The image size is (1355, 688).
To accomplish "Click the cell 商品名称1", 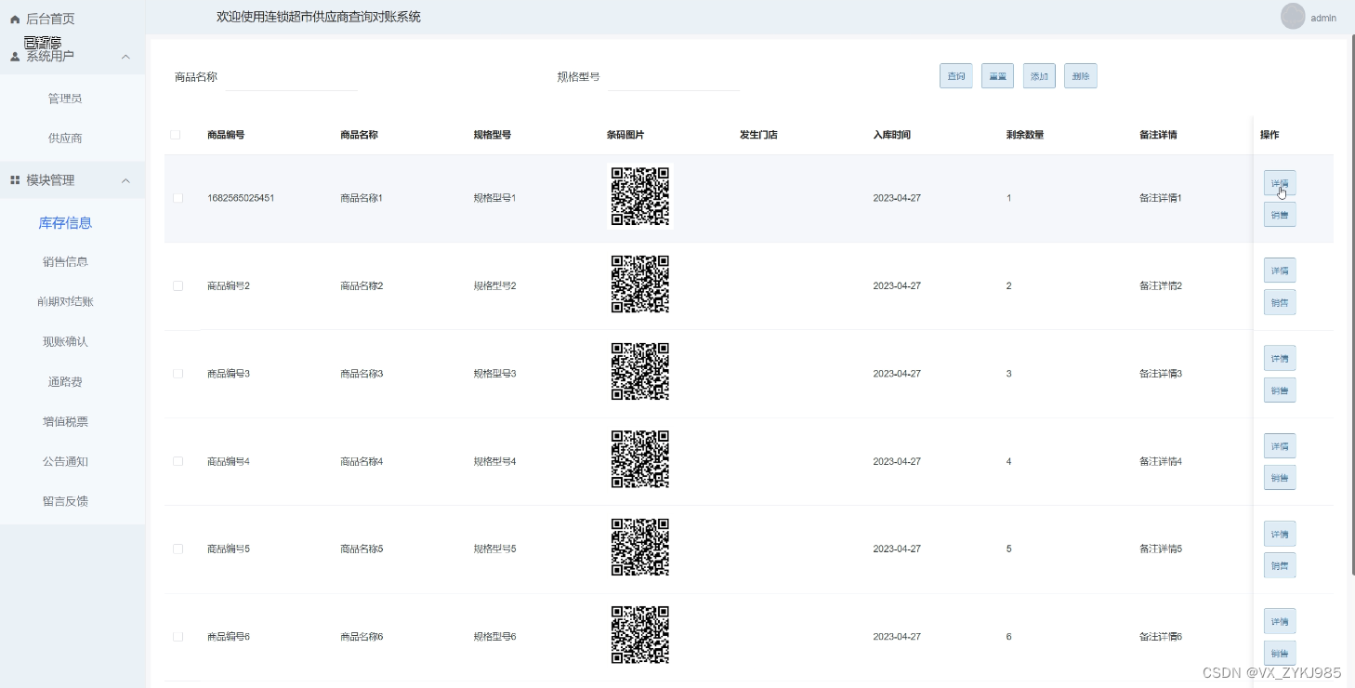I will (362, 198).
